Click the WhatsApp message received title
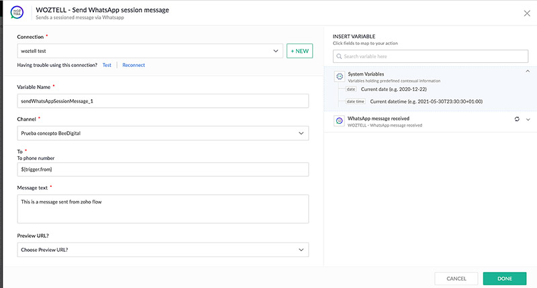 tap(379, 119)
